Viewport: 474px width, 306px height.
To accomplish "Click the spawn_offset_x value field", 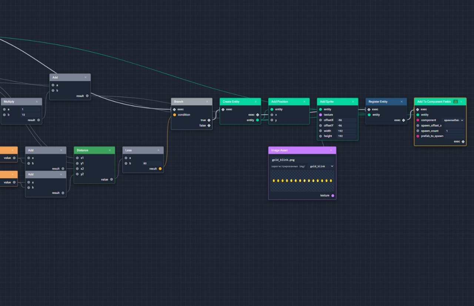I will click(454, 125).
